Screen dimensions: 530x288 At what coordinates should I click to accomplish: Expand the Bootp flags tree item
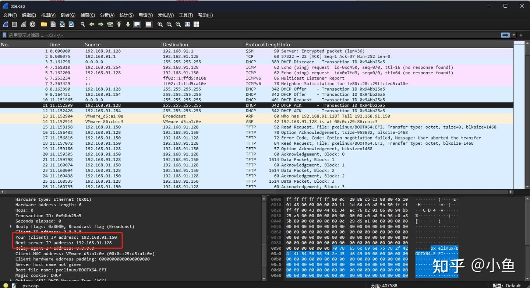11,226
